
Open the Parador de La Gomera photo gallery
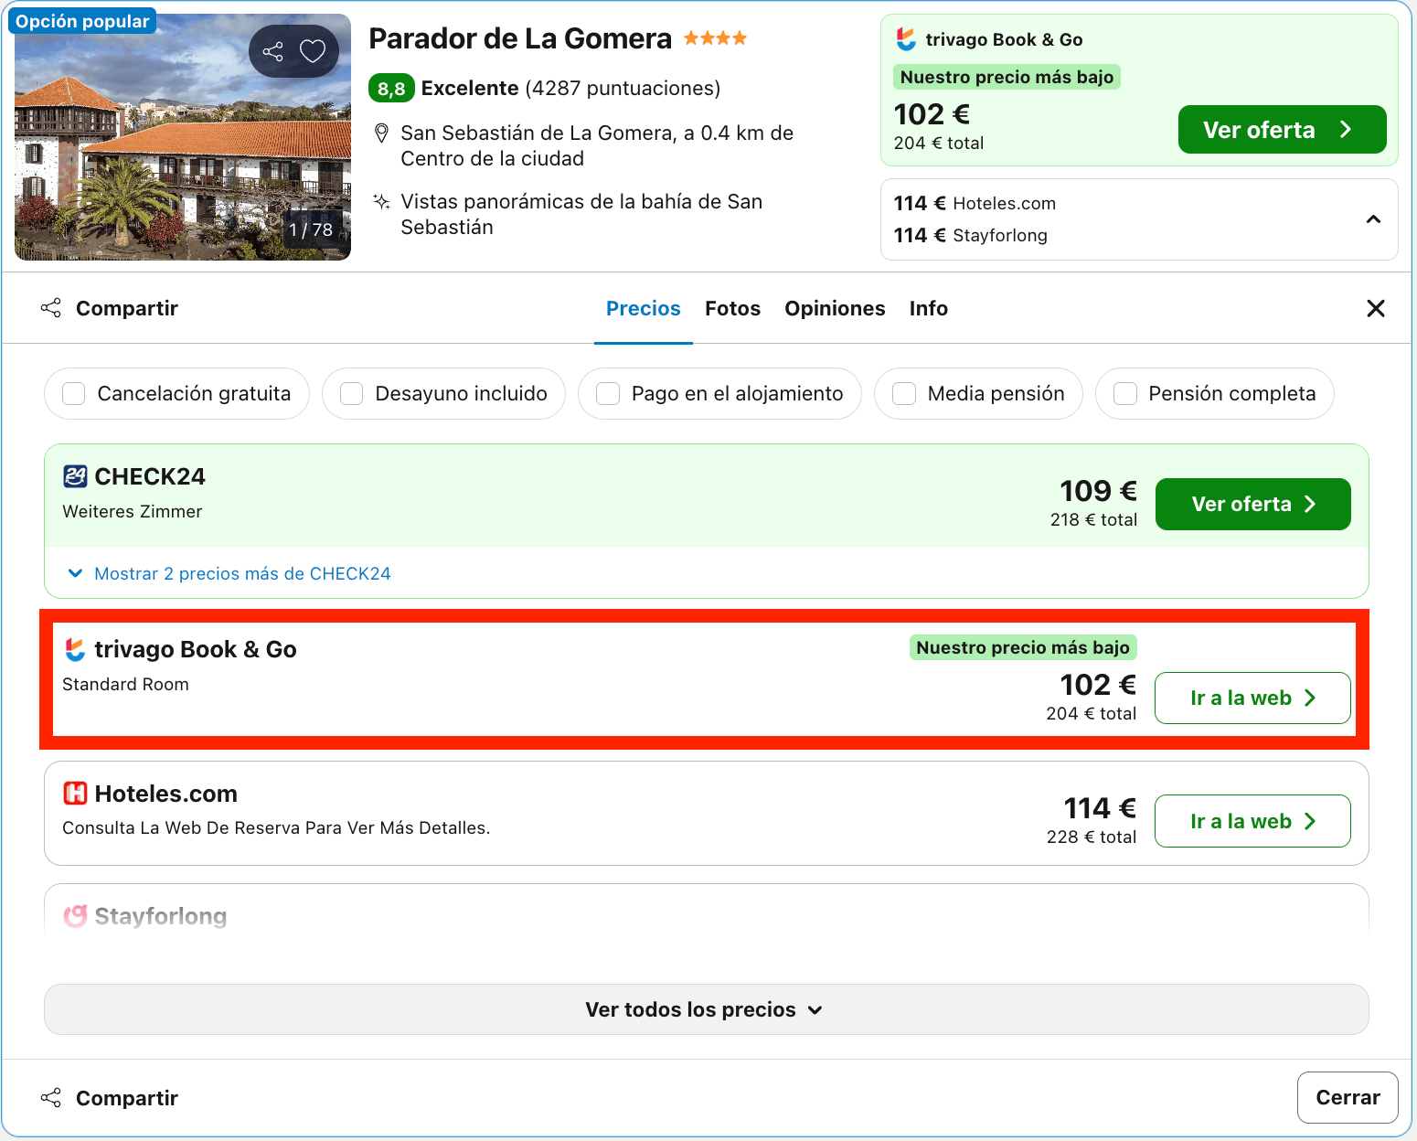click(x=183, y=137)
